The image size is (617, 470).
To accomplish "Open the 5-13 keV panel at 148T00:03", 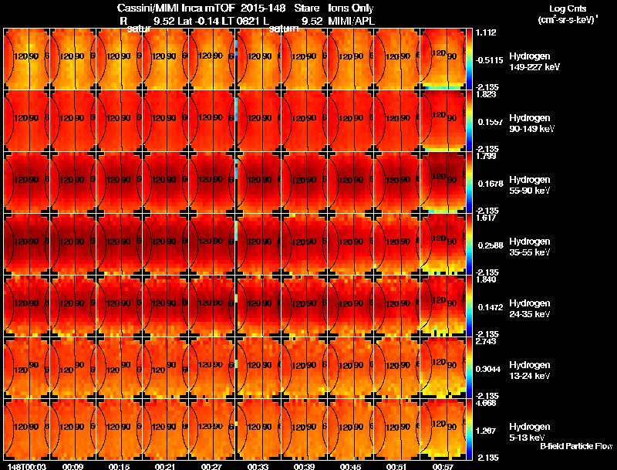I will [x=27, y=429].
